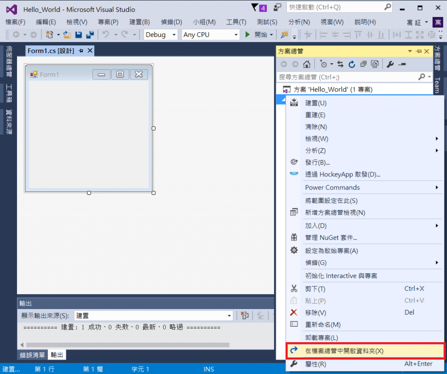
Task: Open the Start button dropdown arrow
Action: 272,35
